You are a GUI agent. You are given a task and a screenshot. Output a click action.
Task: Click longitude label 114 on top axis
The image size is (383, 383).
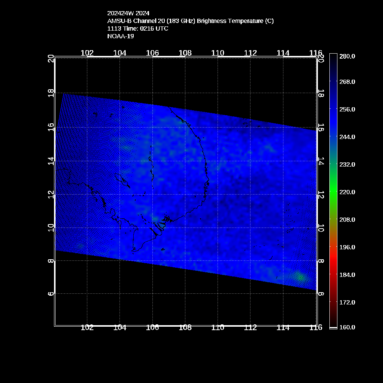pos(283,53)
